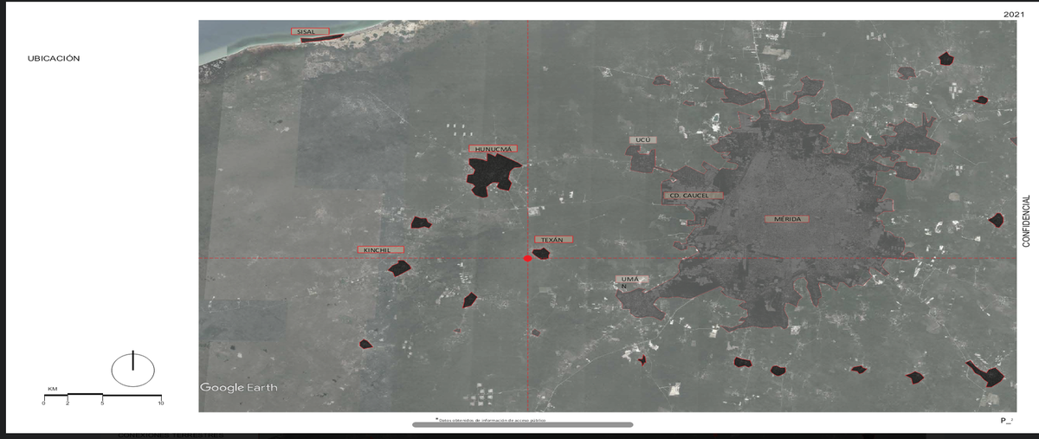Click the UBICACIÓN slide title
The height and width of the screenshot is (439, 1039).
(x=54, y=58)
